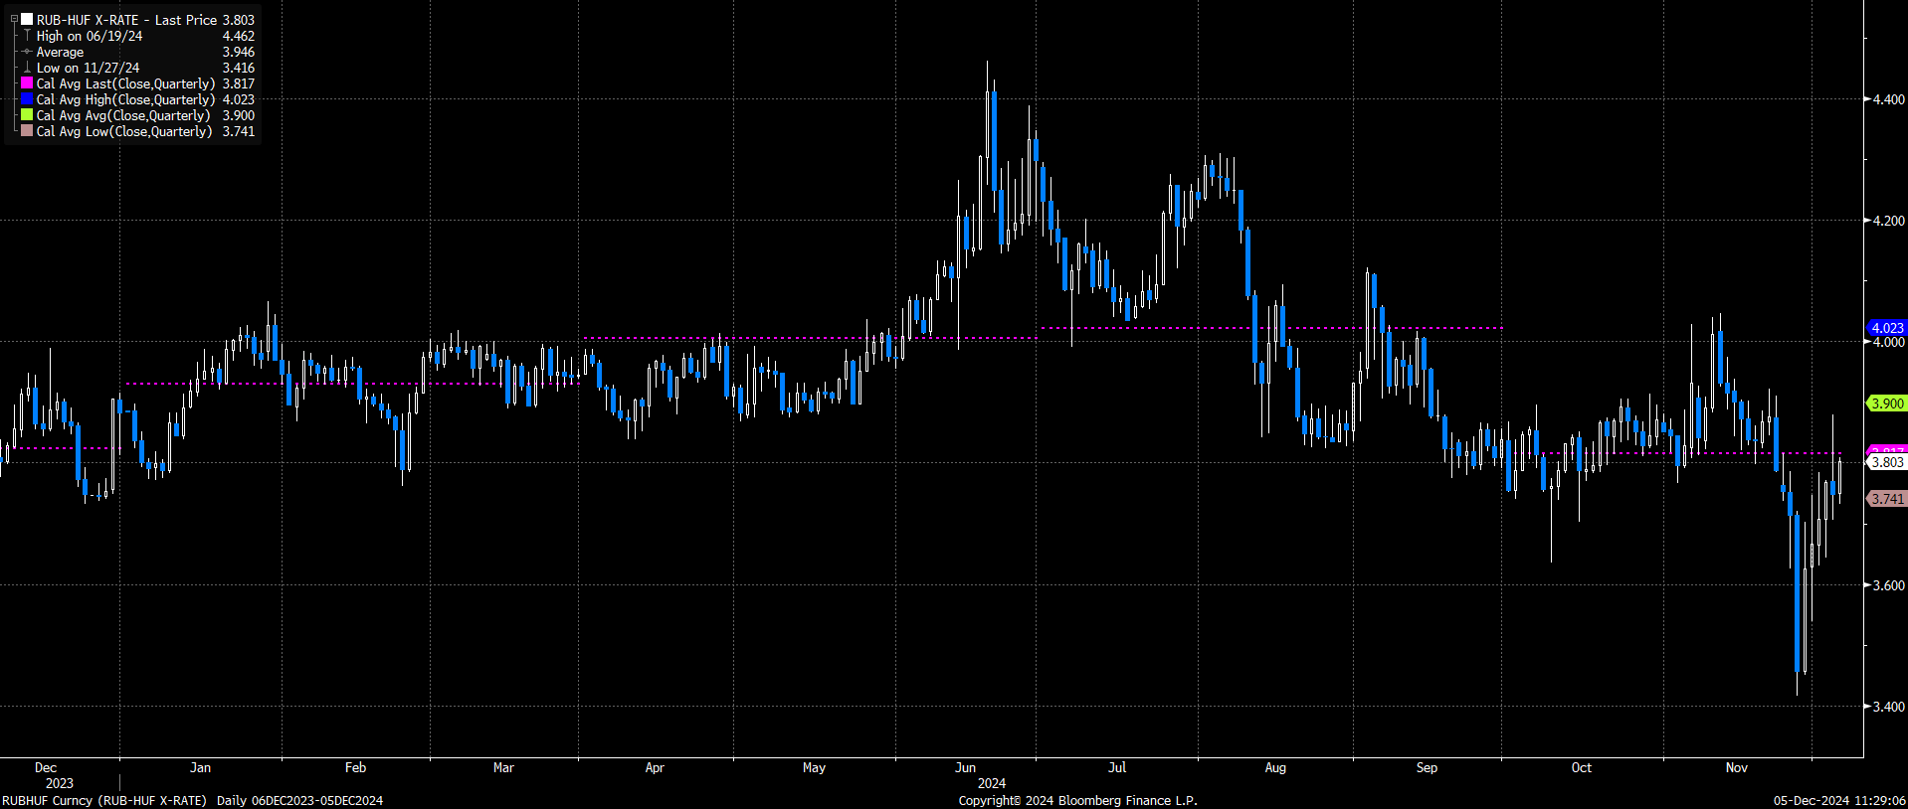Click the Oct month label on time axis
The width and height of the screenshot is (1908, 809).
coord(1581,767)
